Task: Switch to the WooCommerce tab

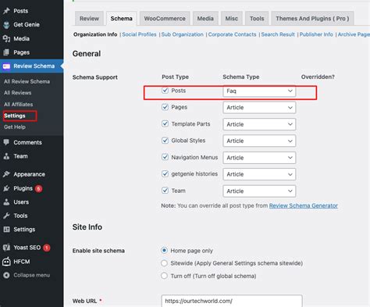Action: pyautogui.click(x=165, y=19)
